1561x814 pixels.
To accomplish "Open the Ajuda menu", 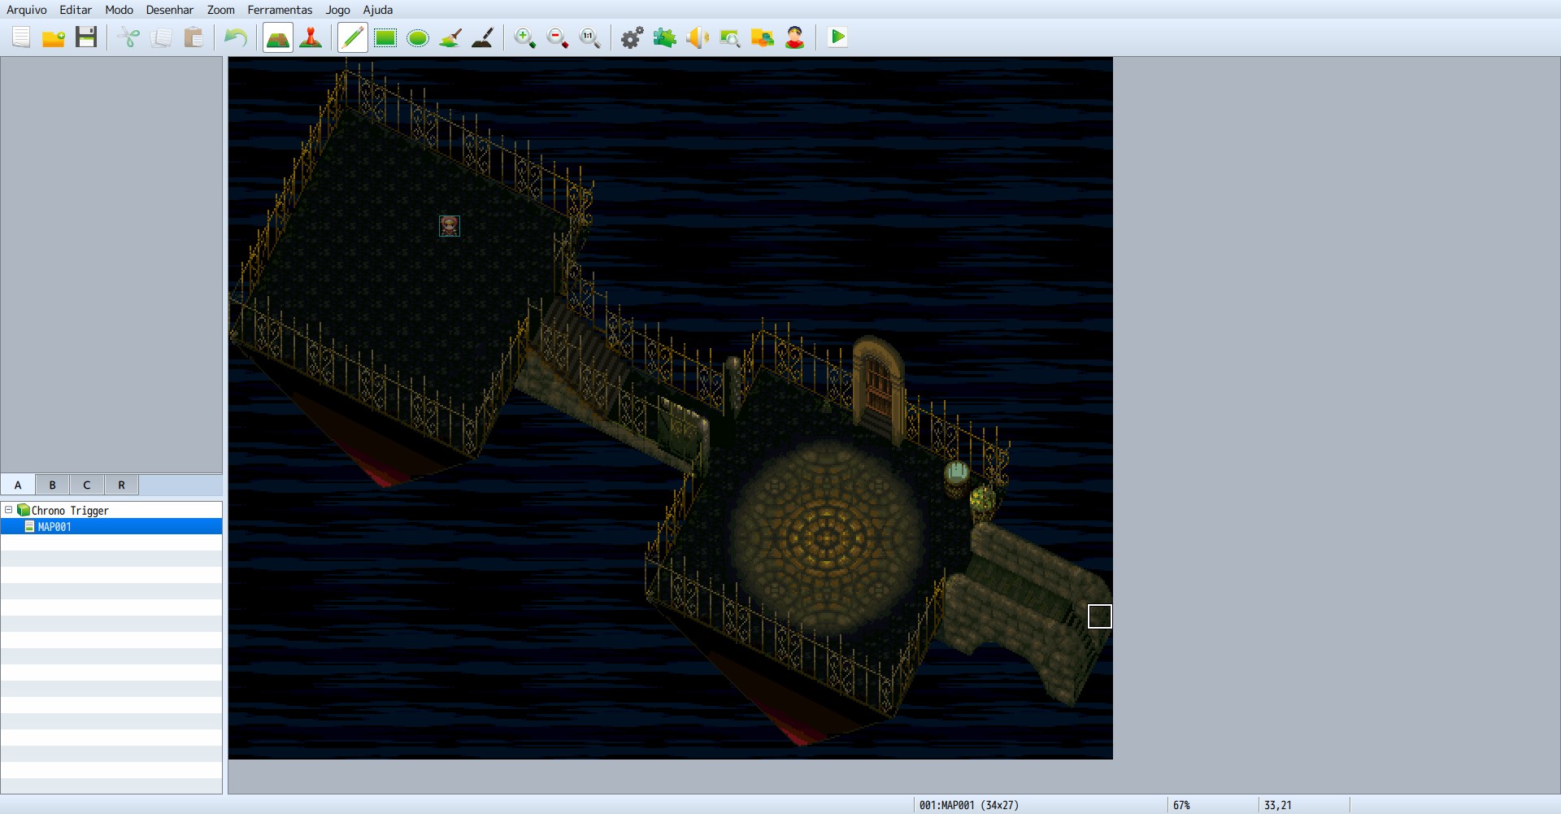I will [378, 10].
